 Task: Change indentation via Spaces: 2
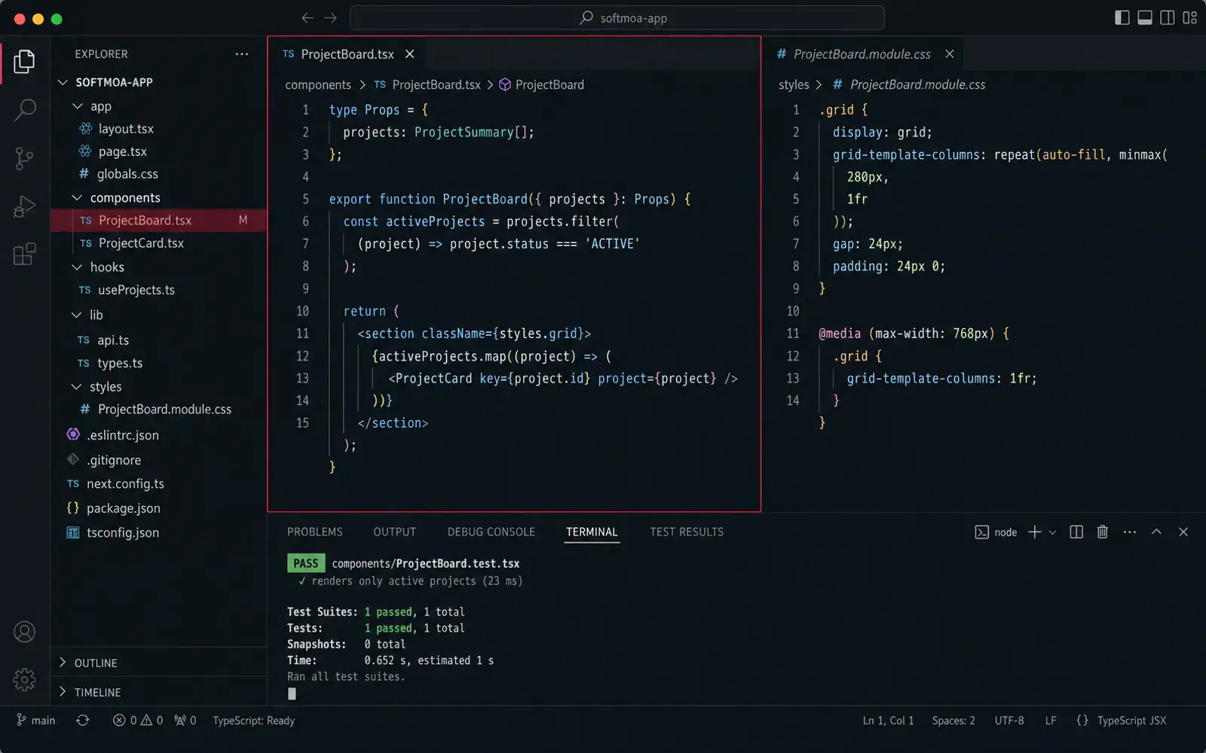[953, 721]
